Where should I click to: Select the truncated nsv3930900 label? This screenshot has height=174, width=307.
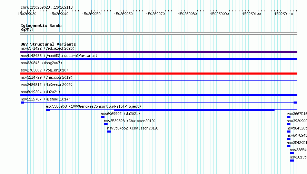(x=297, y=121)
